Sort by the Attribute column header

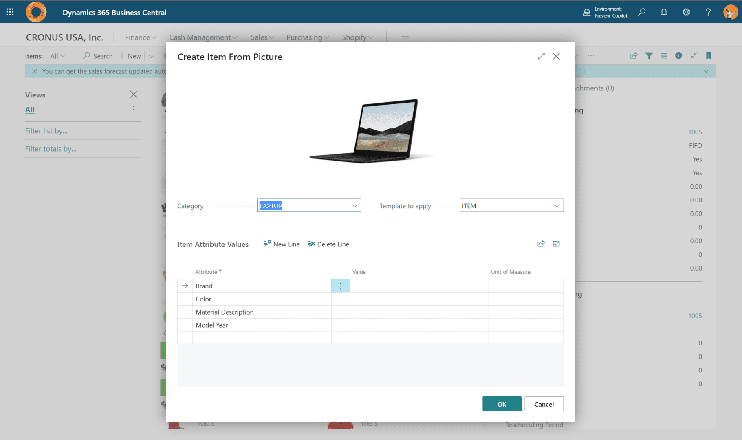coord(208,272)
